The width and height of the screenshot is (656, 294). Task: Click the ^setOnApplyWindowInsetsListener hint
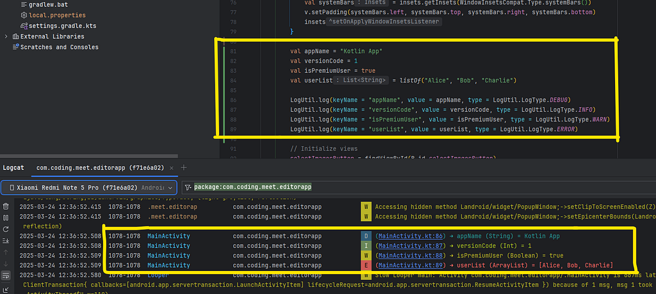point(384,22)
